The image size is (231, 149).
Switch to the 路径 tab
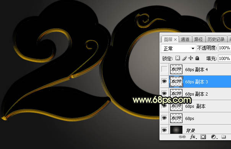(198, 39)
